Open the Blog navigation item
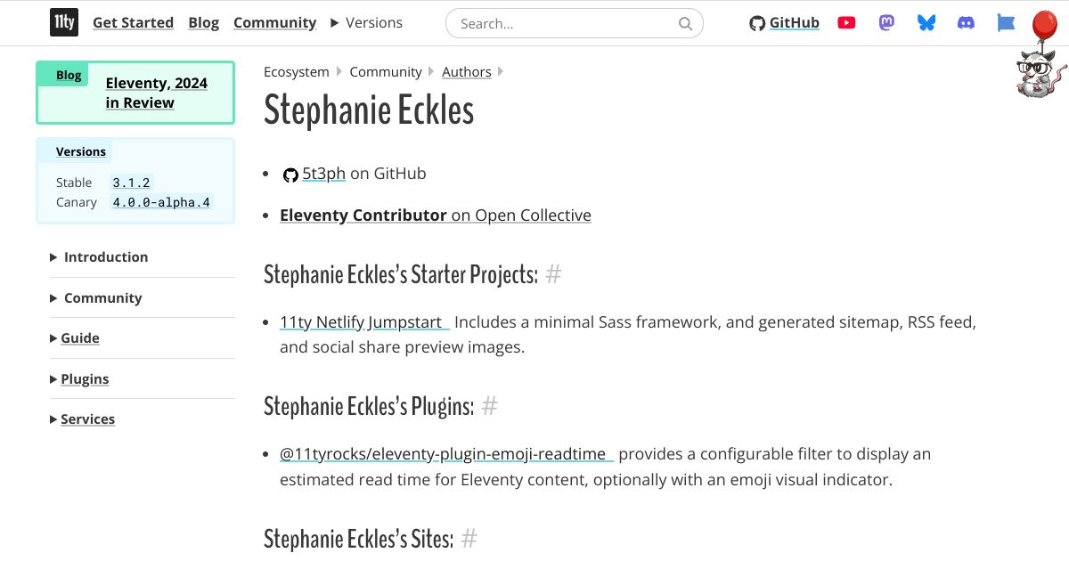 pos(204,23)
